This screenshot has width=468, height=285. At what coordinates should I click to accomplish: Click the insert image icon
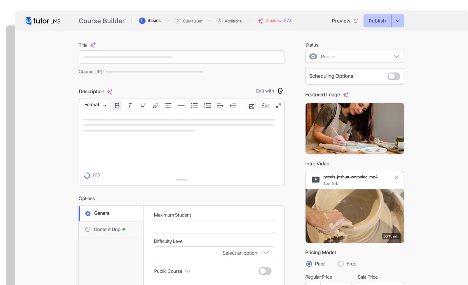pos(252,106)
